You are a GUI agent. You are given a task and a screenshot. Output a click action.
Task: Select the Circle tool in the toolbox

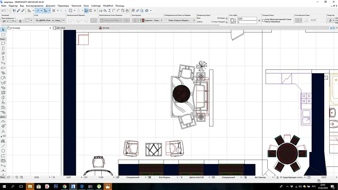[x=3, y=151]
